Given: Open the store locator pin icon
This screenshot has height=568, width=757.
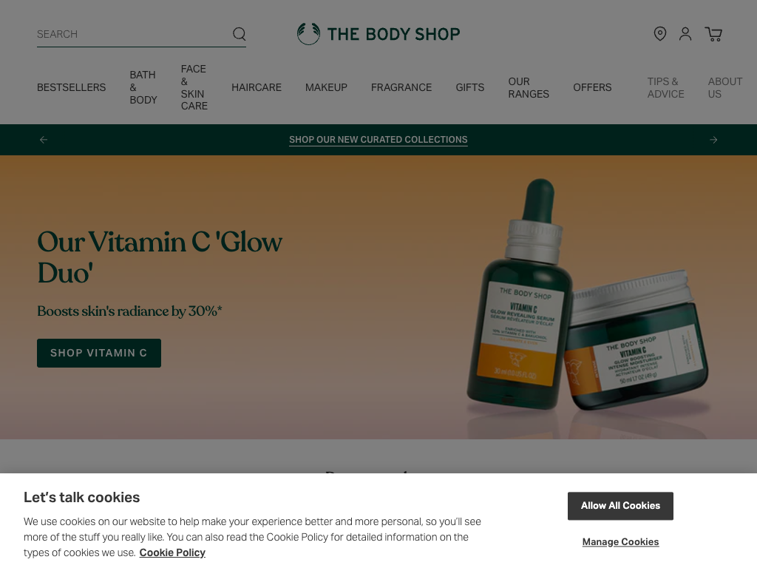Looking at the screenshot, I should point(660,34).
